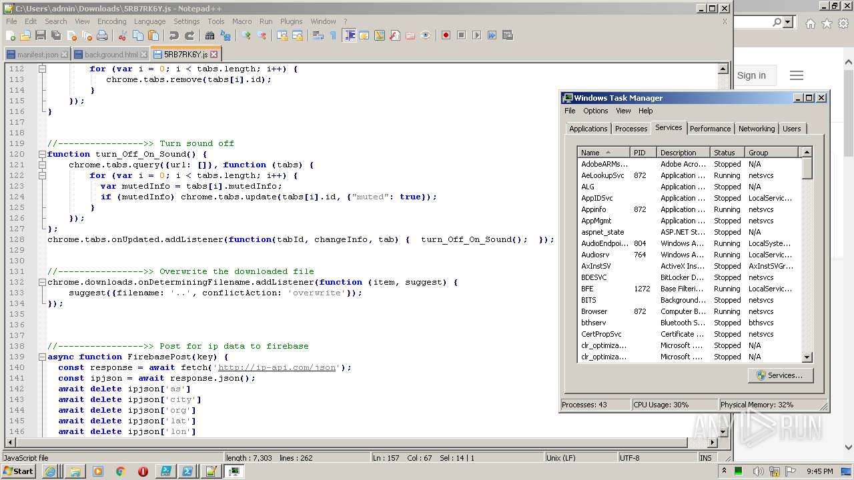Switch to Task Manager Processes tab
This screenshot has width=854, height=480.
pos(630,129)
